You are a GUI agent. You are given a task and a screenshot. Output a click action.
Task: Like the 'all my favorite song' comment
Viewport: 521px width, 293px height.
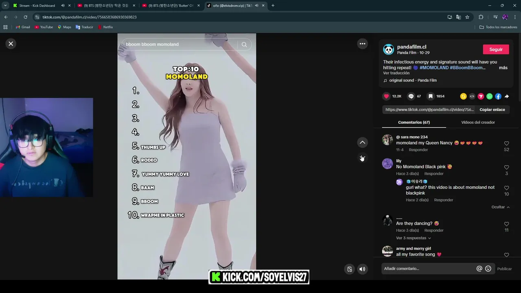coord(506,255)
